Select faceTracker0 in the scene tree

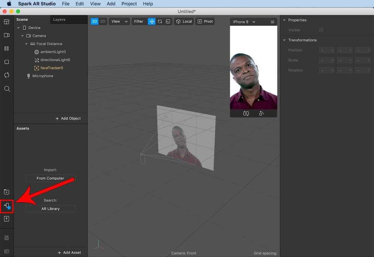pyautogui.click(x=52, y=68)
